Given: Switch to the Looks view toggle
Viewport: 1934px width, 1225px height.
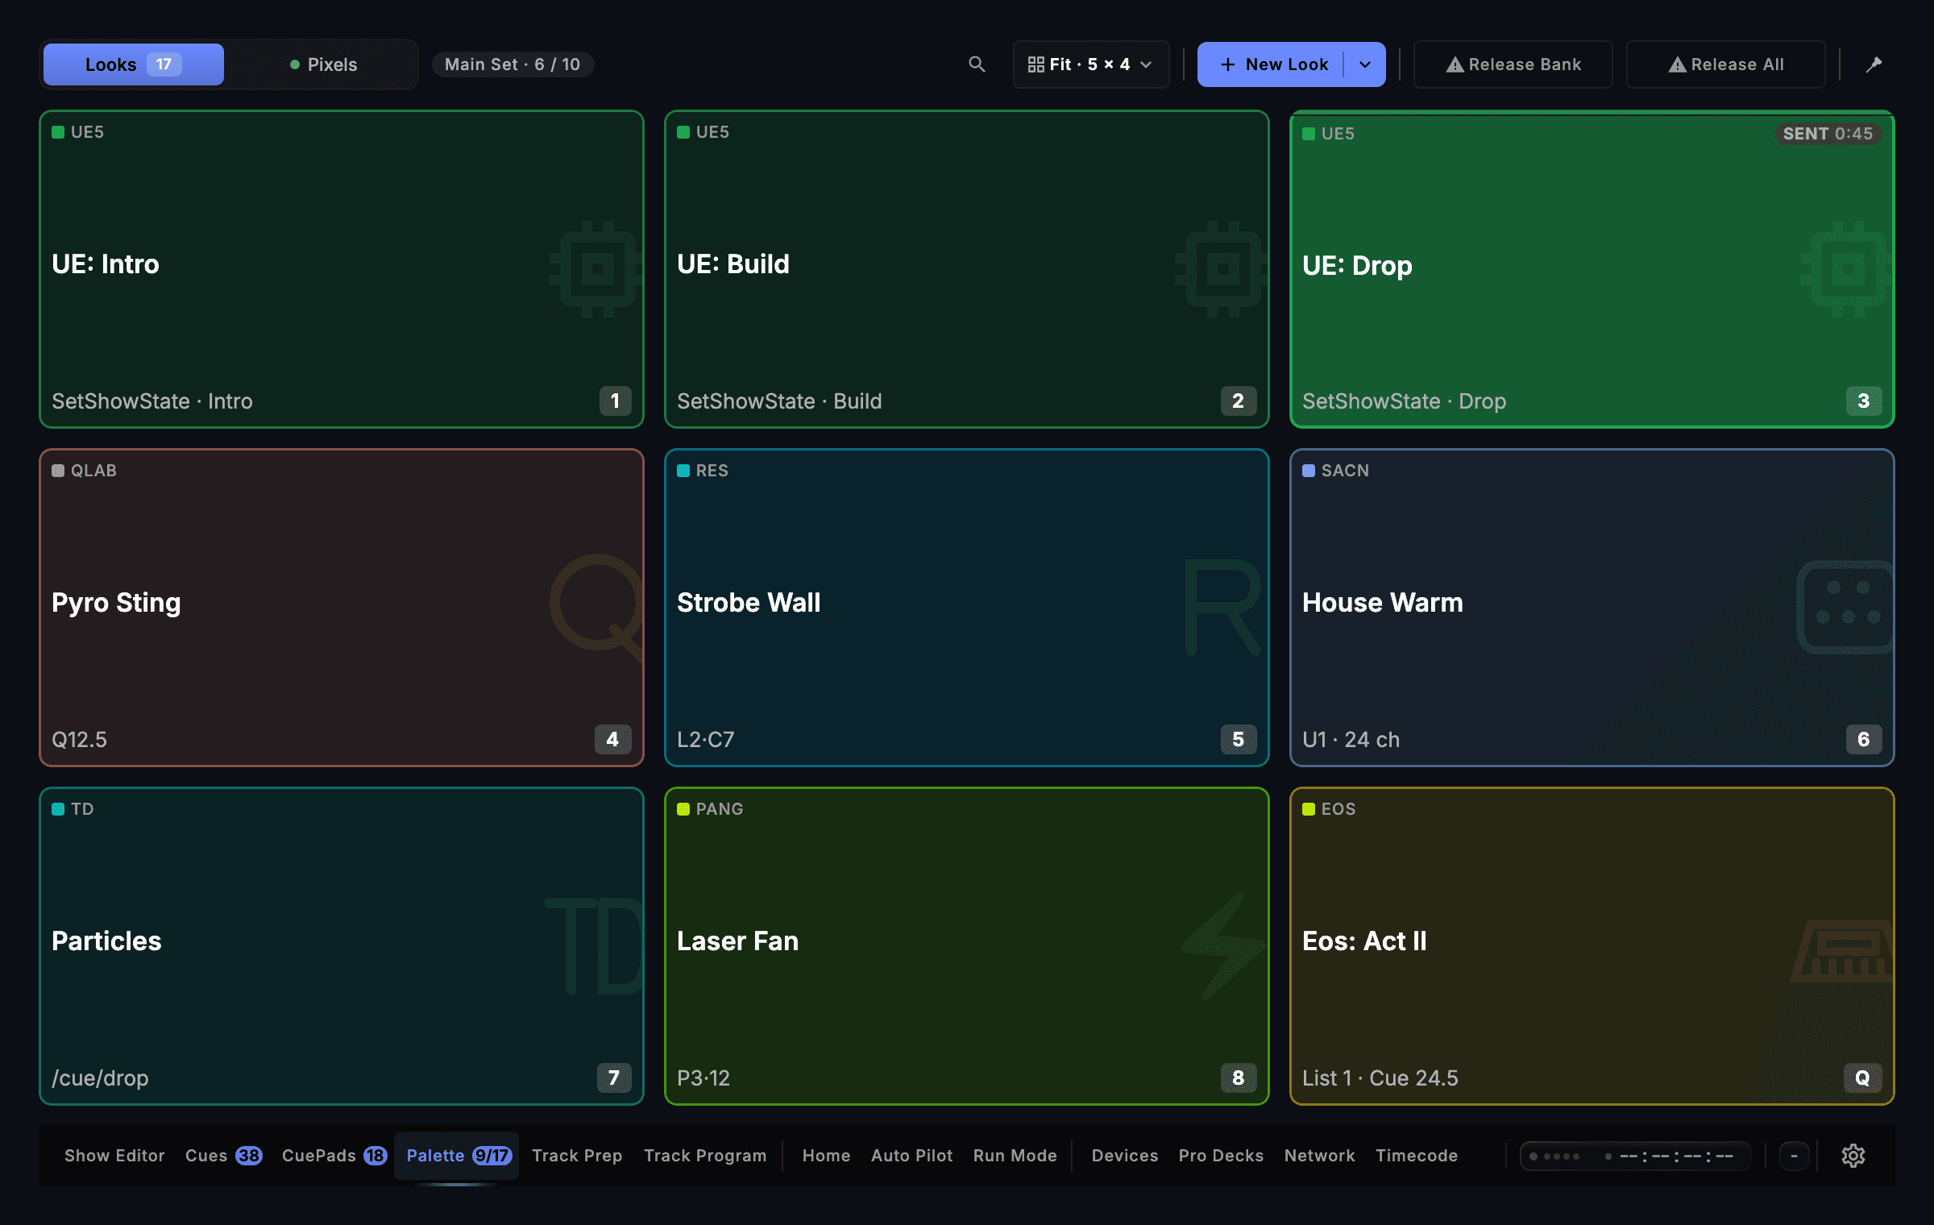Looking at the screenshot, I should [134, 64].
